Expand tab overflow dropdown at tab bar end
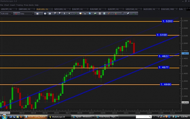This screenshot has height=119, width=190. pyautogui.click(x=185, y=9)
